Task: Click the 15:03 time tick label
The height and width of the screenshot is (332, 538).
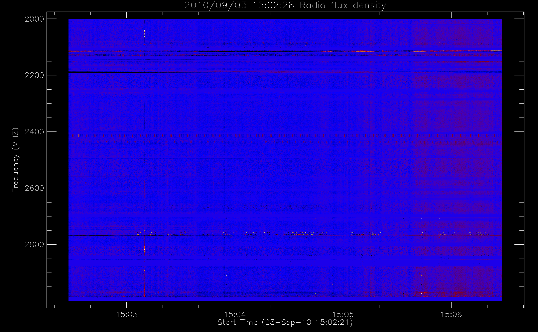Action: click(x=127, y=314)
